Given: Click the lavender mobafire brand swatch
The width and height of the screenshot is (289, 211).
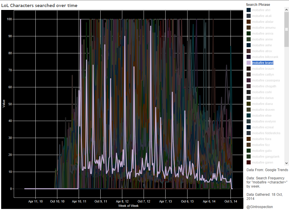Looking at the screenshot, I should pyautogui.click(x=249, y=63).
